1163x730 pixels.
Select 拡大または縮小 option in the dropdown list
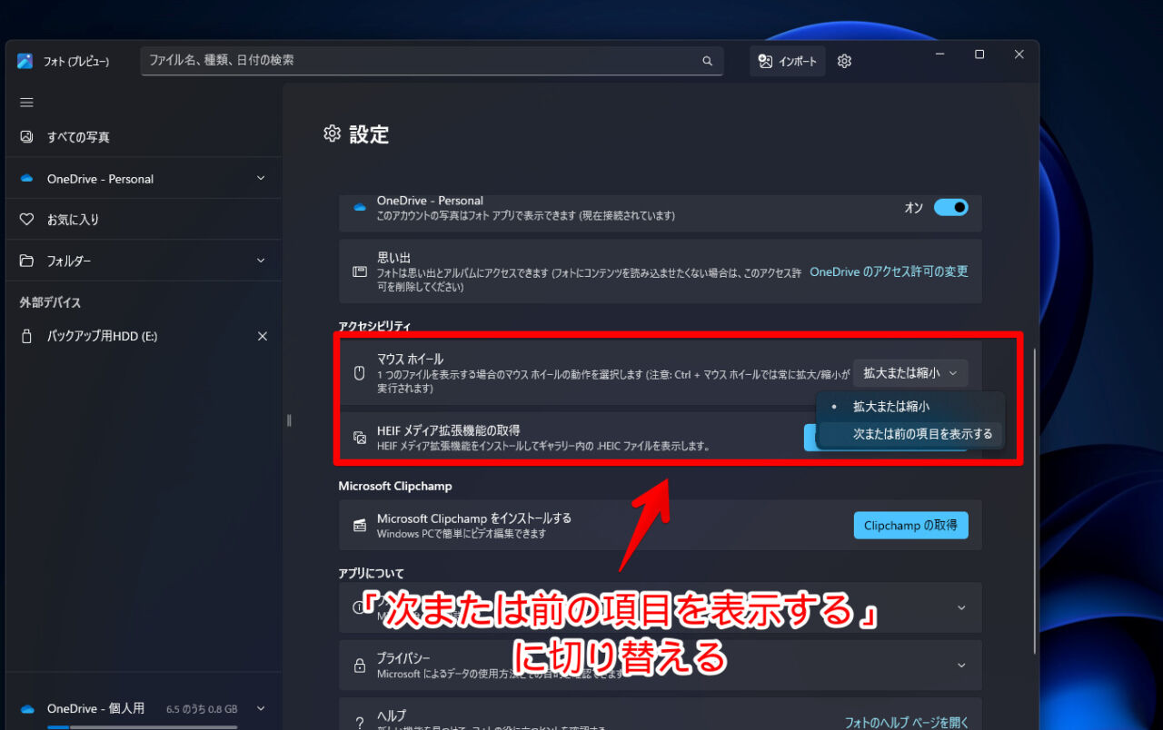[x=910, y=407]
